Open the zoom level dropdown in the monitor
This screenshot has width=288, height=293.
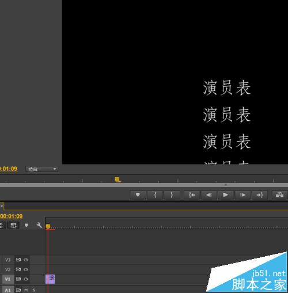point(41,169)
